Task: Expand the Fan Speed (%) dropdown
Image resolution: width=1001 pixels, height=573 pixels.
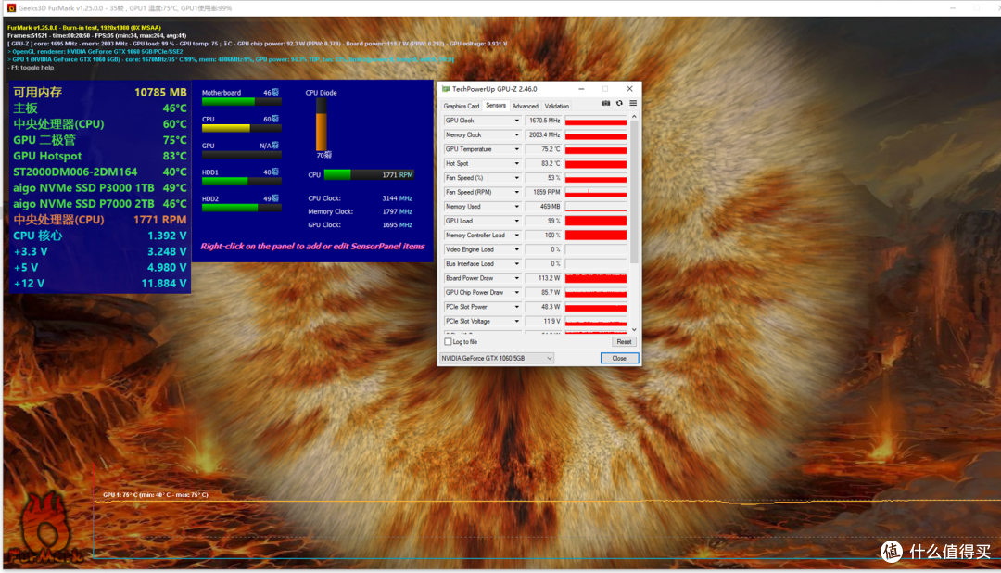Action: [516, 178]
